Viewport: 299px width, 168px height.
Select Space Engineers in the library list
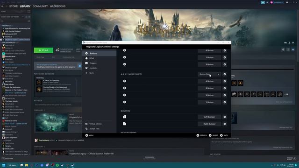pos(11,138)
